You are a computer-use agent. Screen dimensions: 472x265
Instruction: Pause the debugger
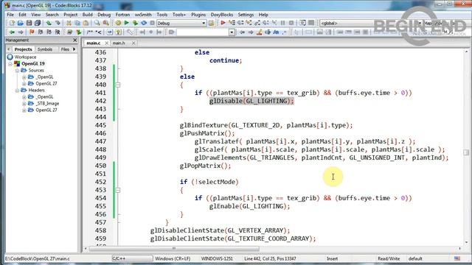pos(282,23)
